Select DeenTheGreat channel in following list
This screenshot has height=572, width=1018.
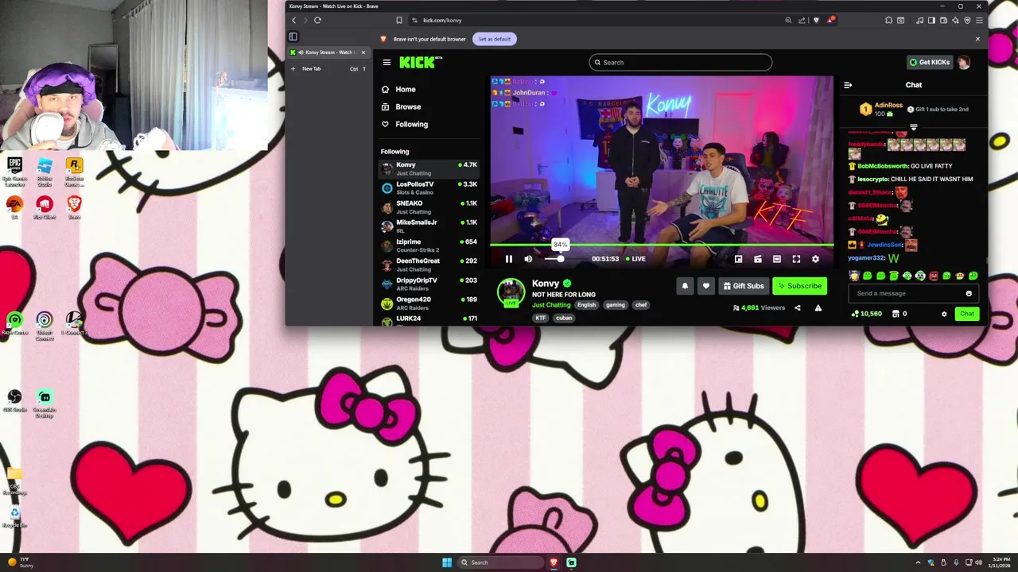(429, 265)
